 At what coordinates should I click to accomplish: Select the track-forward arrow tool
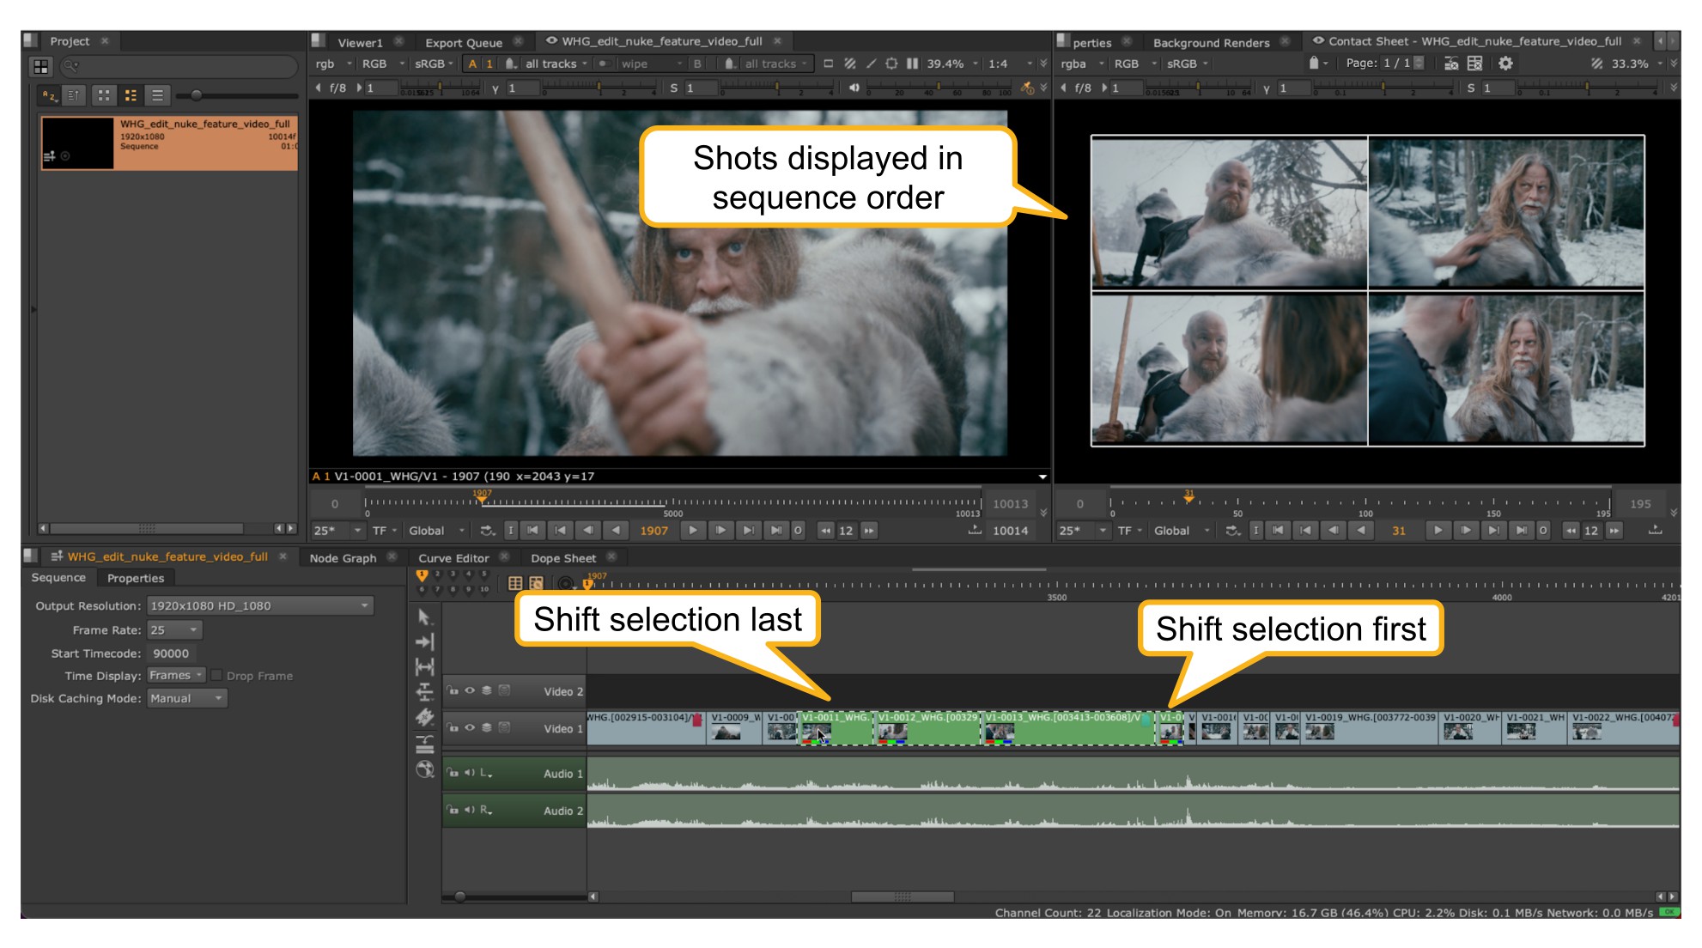point(424,642)
